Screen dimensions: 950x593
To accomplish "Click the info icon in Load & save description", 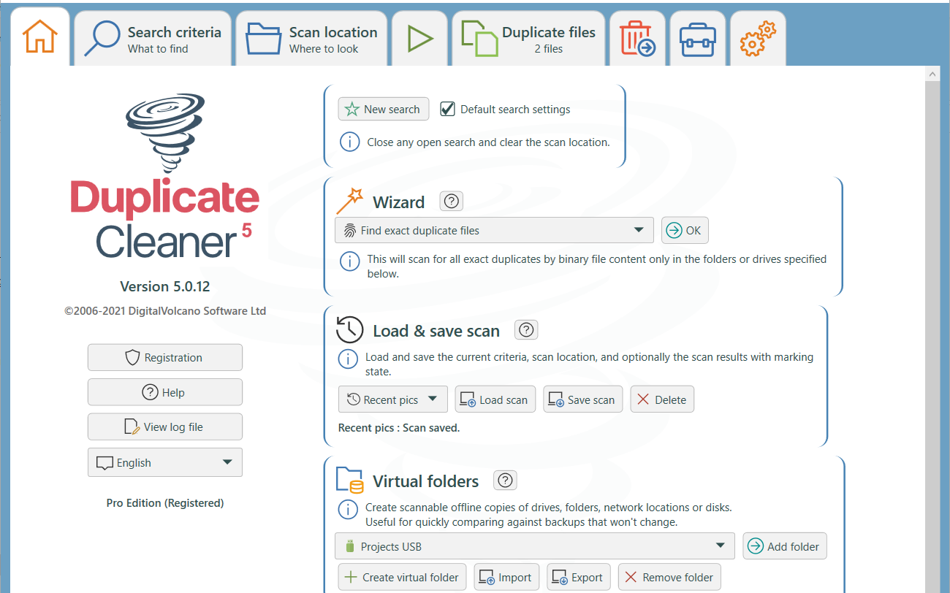I will (x=347, y=359).
